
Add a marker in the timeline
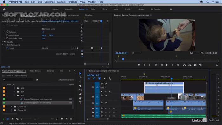point(105,78)
